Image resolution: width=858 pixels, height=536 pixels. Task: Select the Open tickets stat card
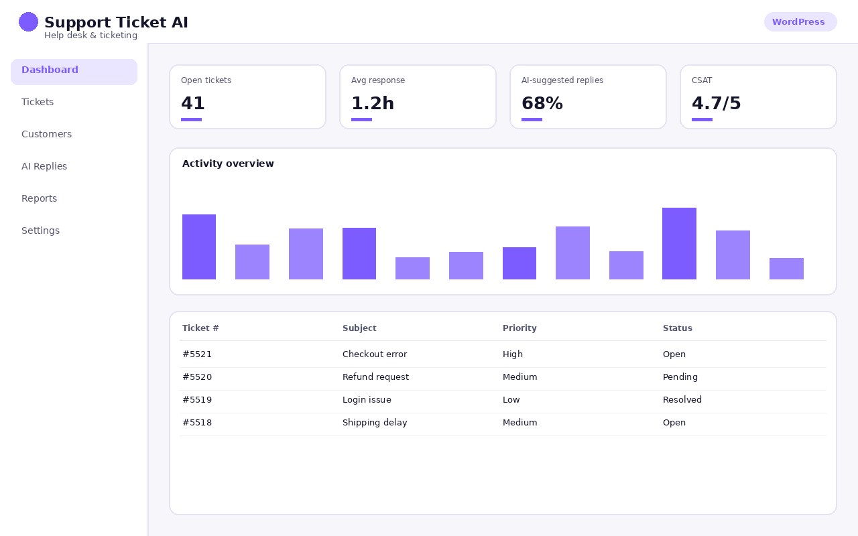pyautogui.click(x=247, y=96)
